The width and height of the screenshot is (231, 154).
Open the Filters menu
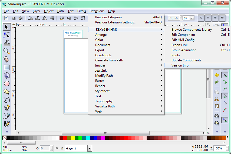click(x=81, y=11)
